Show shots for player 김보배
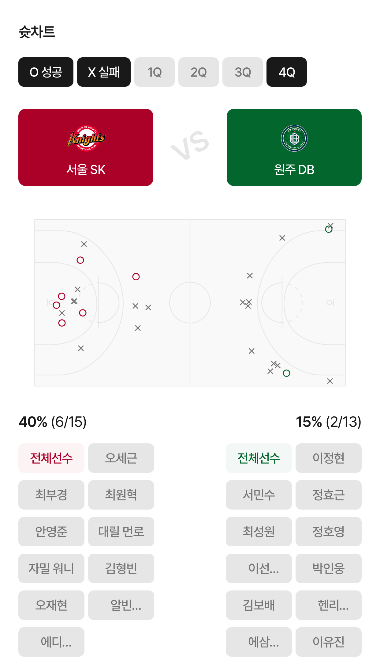Viewport: 380px width, 664px height. (x=259, y=605)
